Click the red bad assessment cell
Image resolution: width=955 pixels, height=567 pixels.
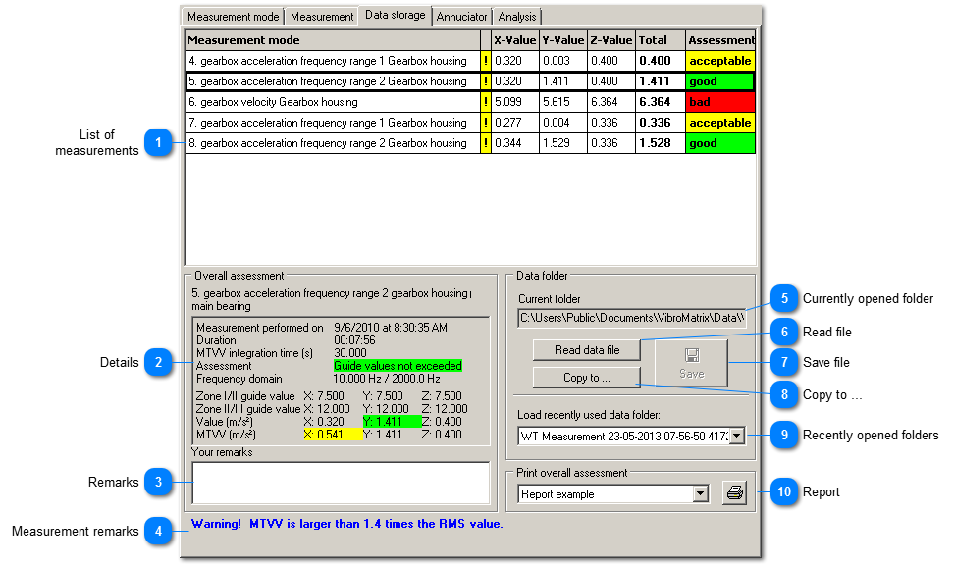(x=719, y=102)
